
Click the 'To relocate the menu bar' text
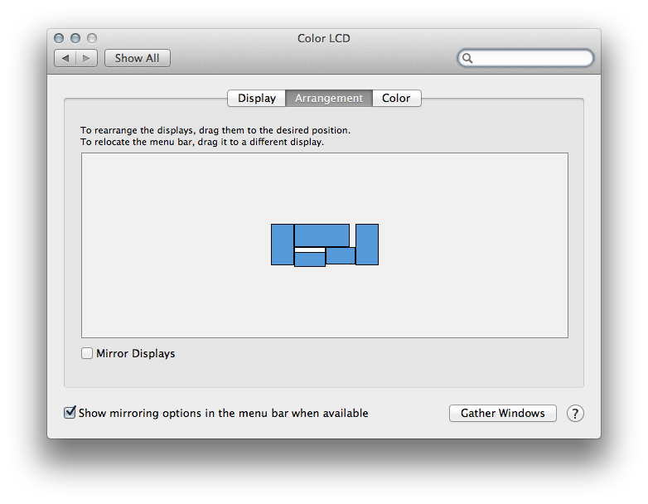point(202,142)
